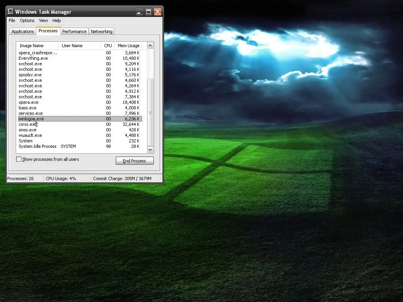Select the csrss.exe process

80,124
